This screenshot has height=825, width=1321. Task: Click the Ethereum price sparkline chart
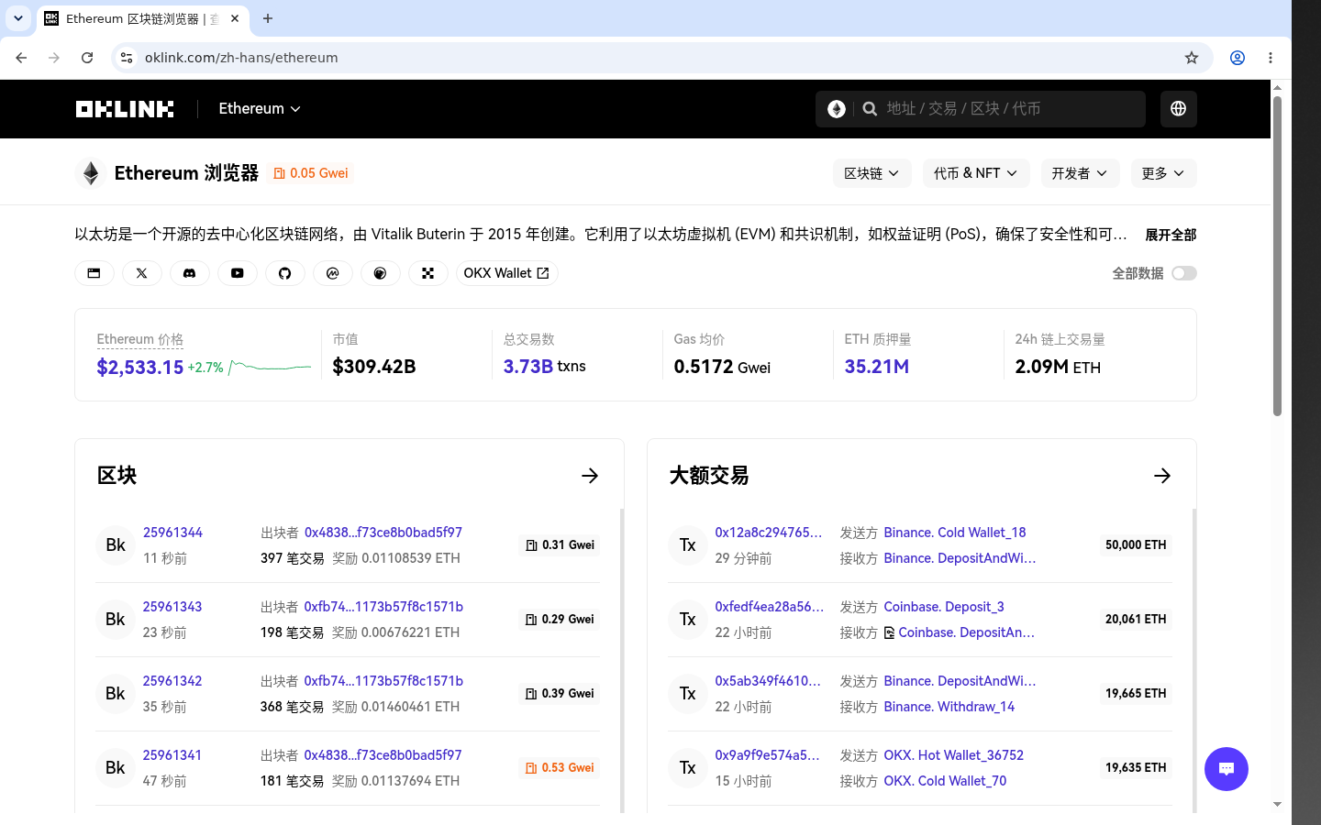(270, 368)
